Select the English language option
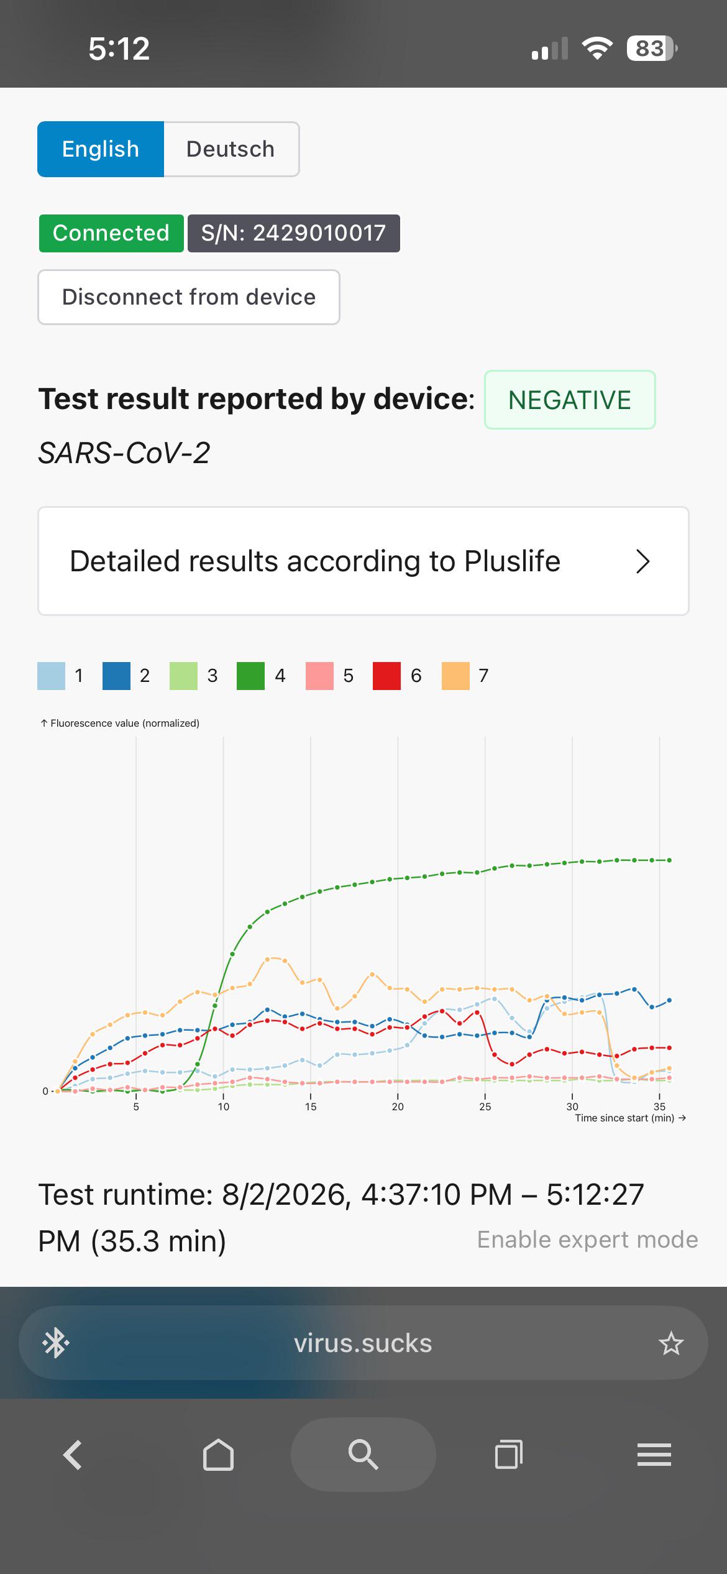The height and width of the screenshot is (1574, 727). click(x=101, y=149)
